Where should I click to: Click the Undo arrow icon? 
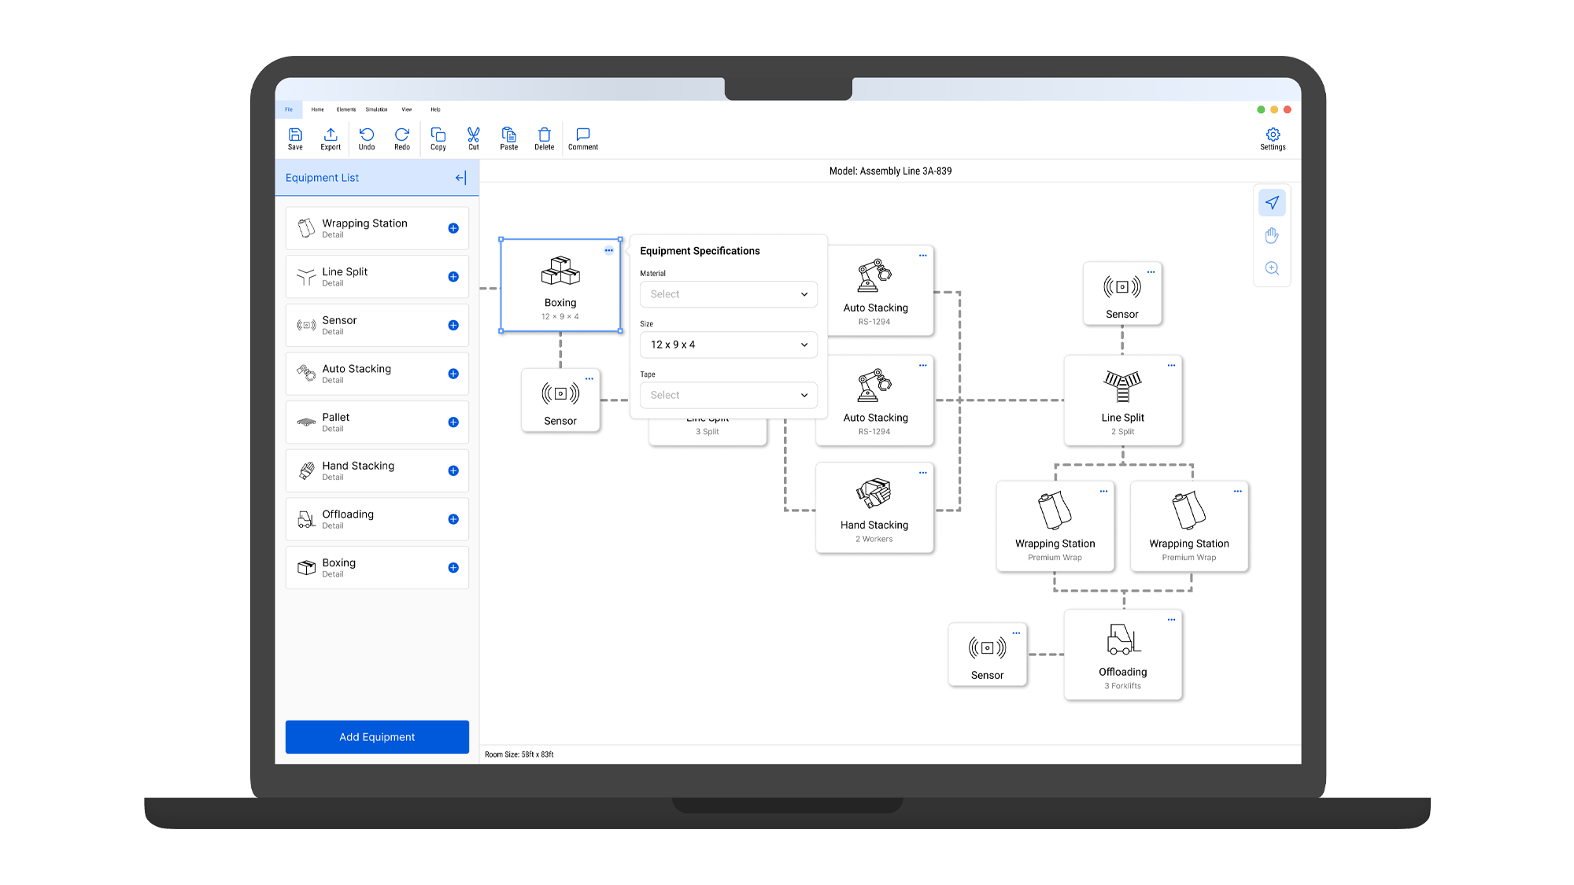coord(367,138)
